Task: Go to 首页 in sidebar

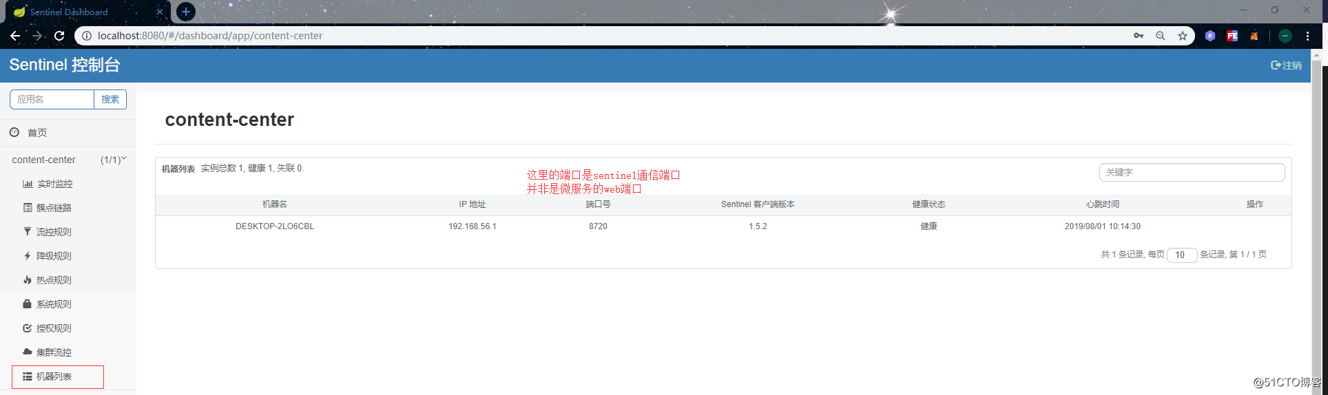Action: point(37,133)
